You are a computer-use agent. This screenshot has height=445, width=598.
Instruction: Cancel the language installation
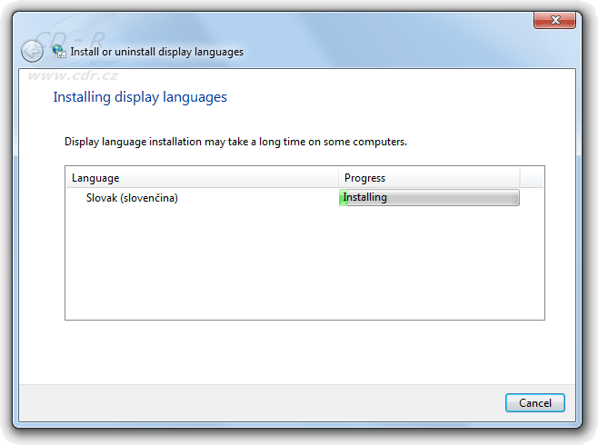(534, 402)
